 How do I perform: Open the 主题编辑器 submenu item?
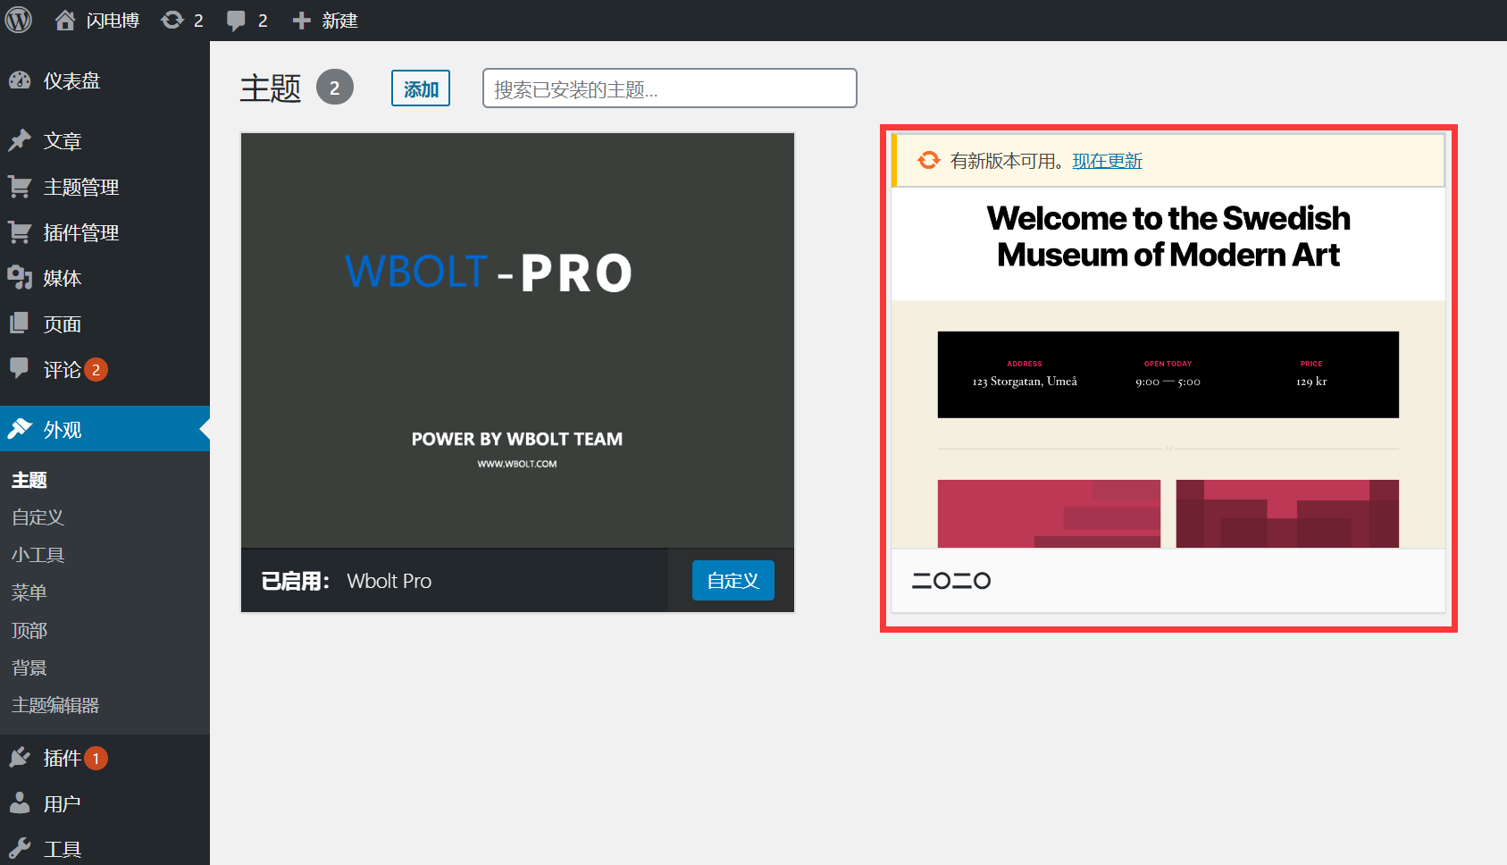coord(55,705)
